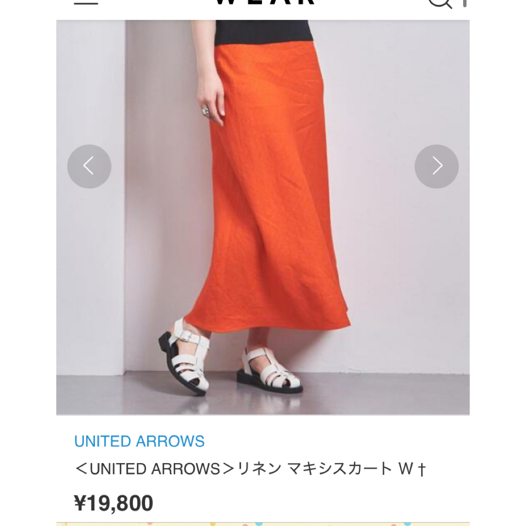Screen dimensions: 526x526
Task: Open the リネン マキシスカート product title
Action: click(250, 469)
